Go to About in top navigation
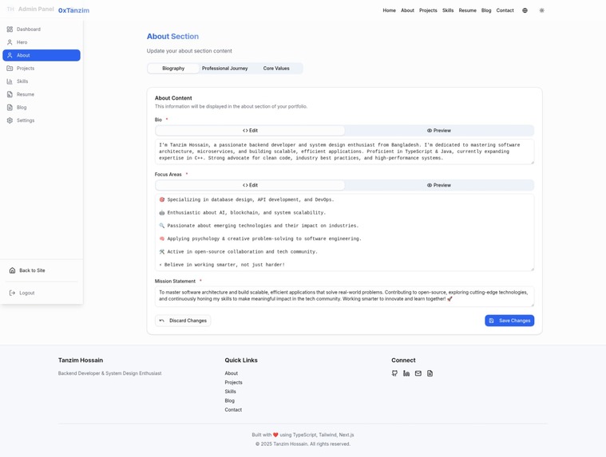Image resolution: width=606 pixels, height=457 pixels. point(407,10)
